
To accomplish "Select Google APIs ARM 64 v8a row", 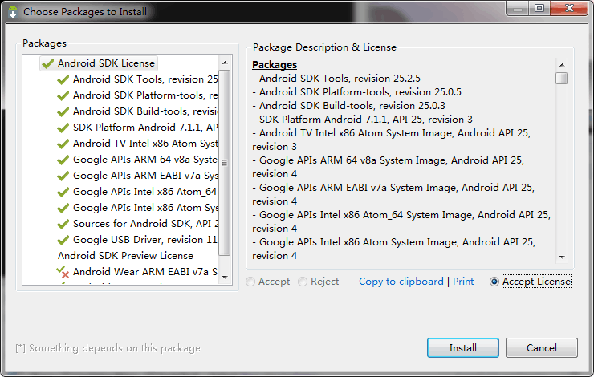I will click(x=137, y=160).
